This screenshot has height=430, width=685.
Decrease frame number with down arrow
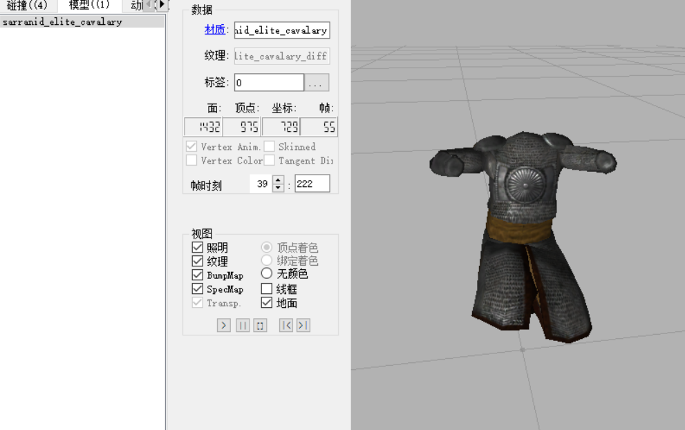(x=279, y=188)
